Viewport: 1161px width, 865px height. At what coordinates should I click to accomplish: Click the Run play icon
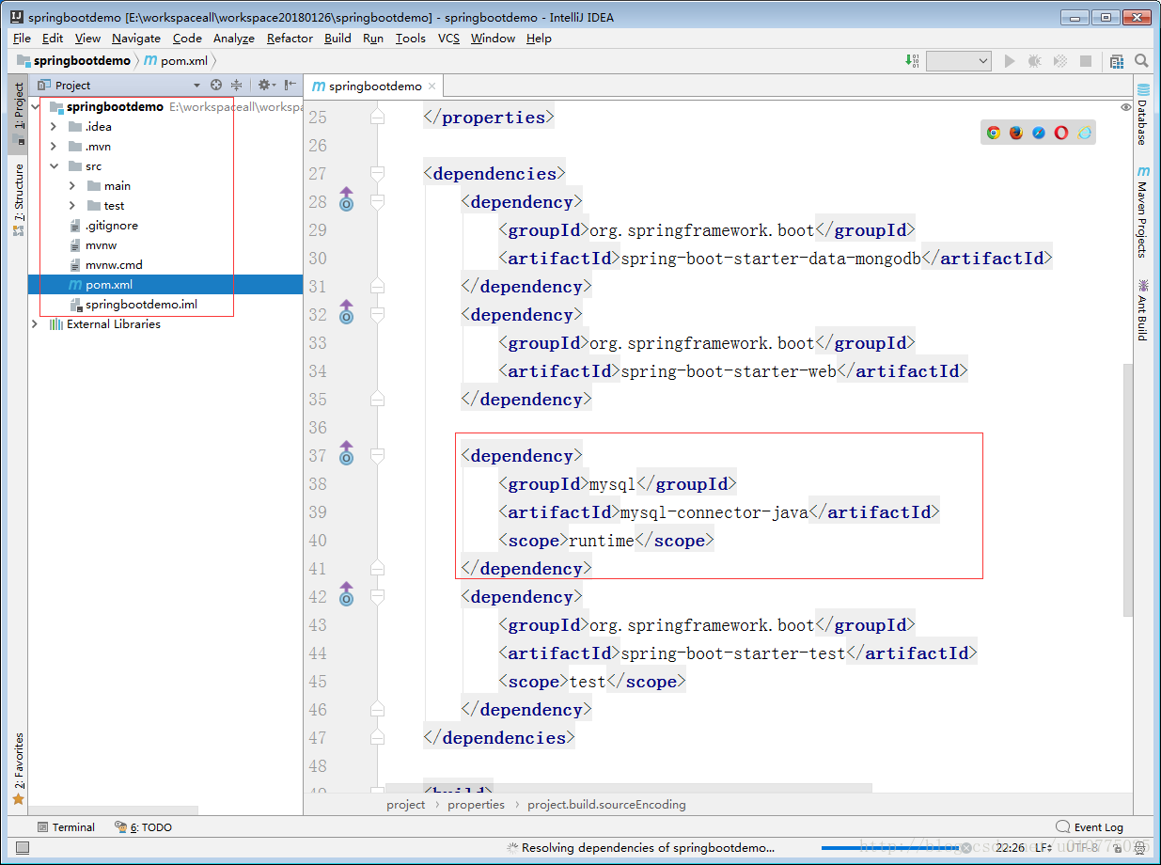pyautogui.click(x=1010, y=60)
